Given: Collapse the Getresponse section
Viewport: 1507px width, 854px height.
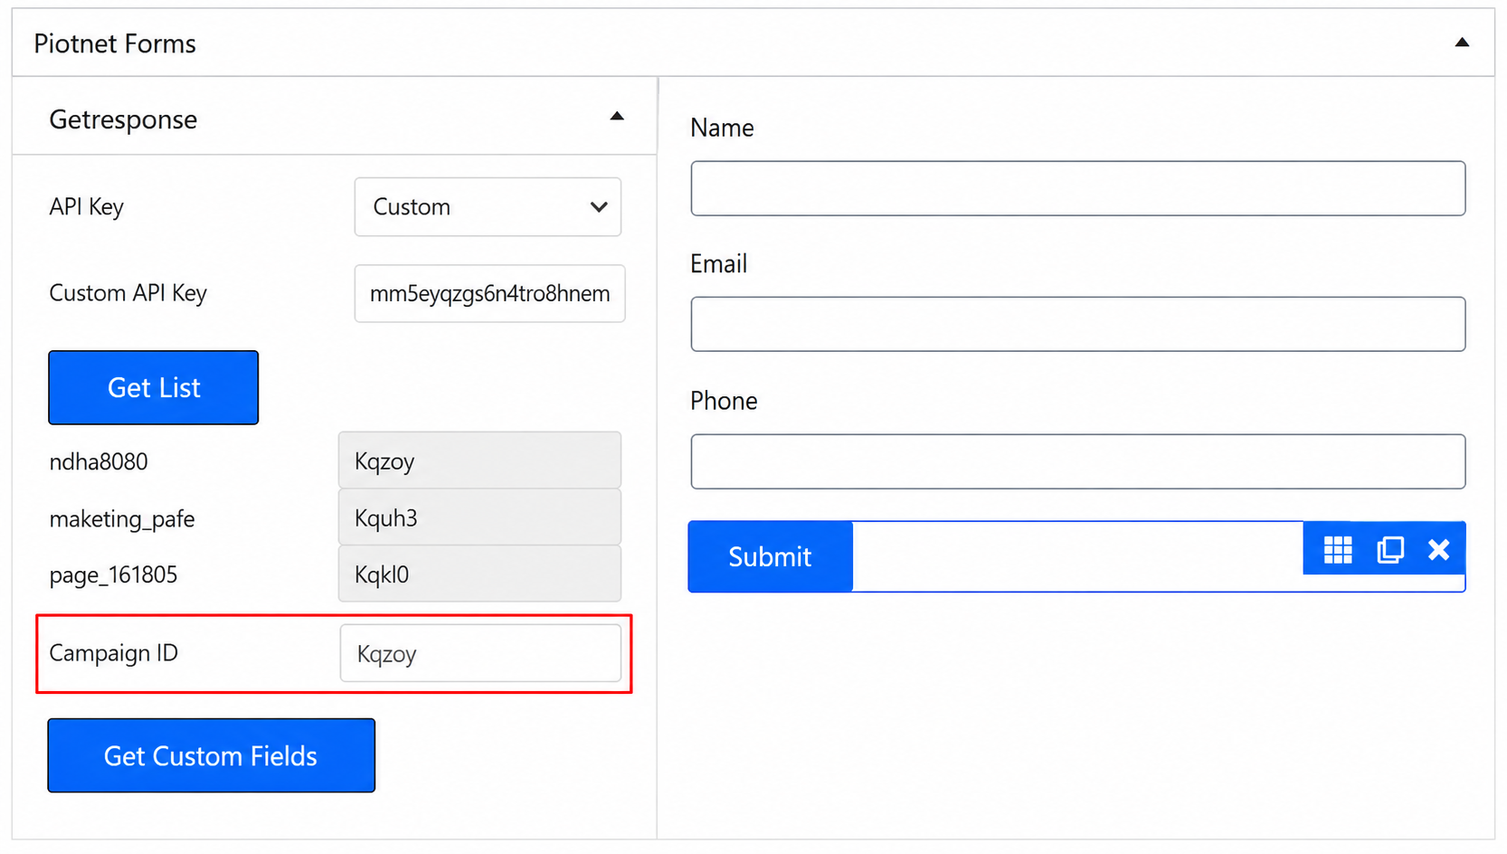Looking at the screenshot, I should (617, 117).
